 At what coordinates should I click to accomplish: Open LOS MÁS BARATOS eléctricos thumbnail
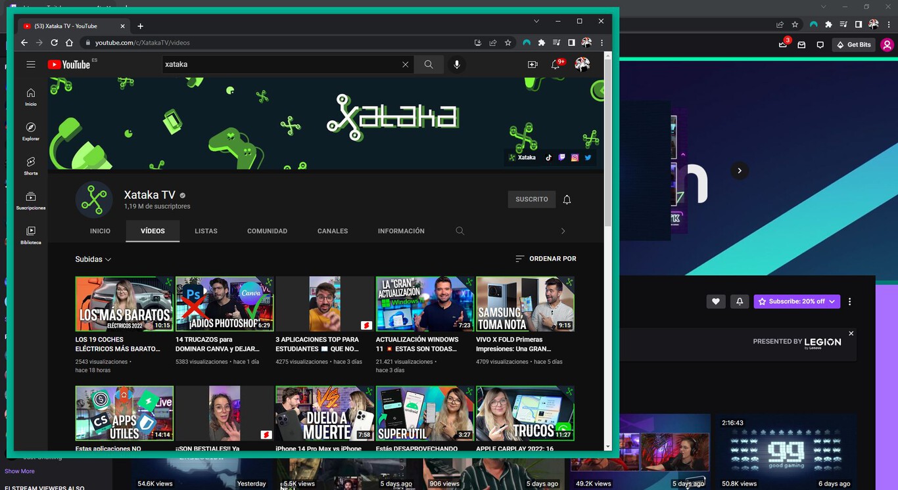[124, 303]
